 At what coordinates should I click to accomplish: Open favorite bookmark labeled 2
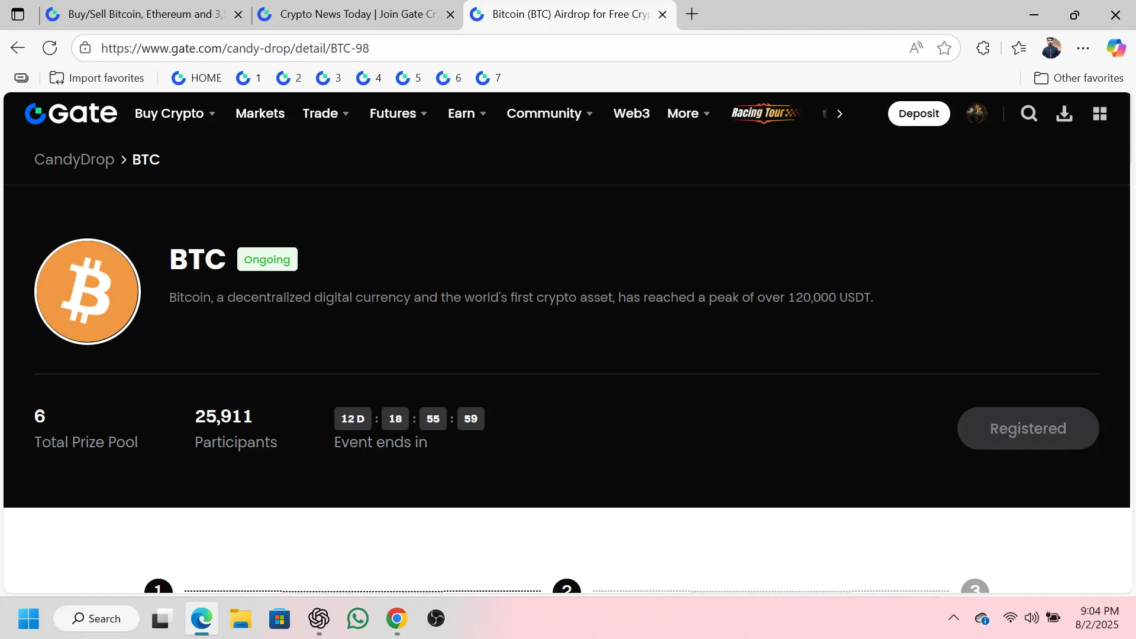click(289, 78)
